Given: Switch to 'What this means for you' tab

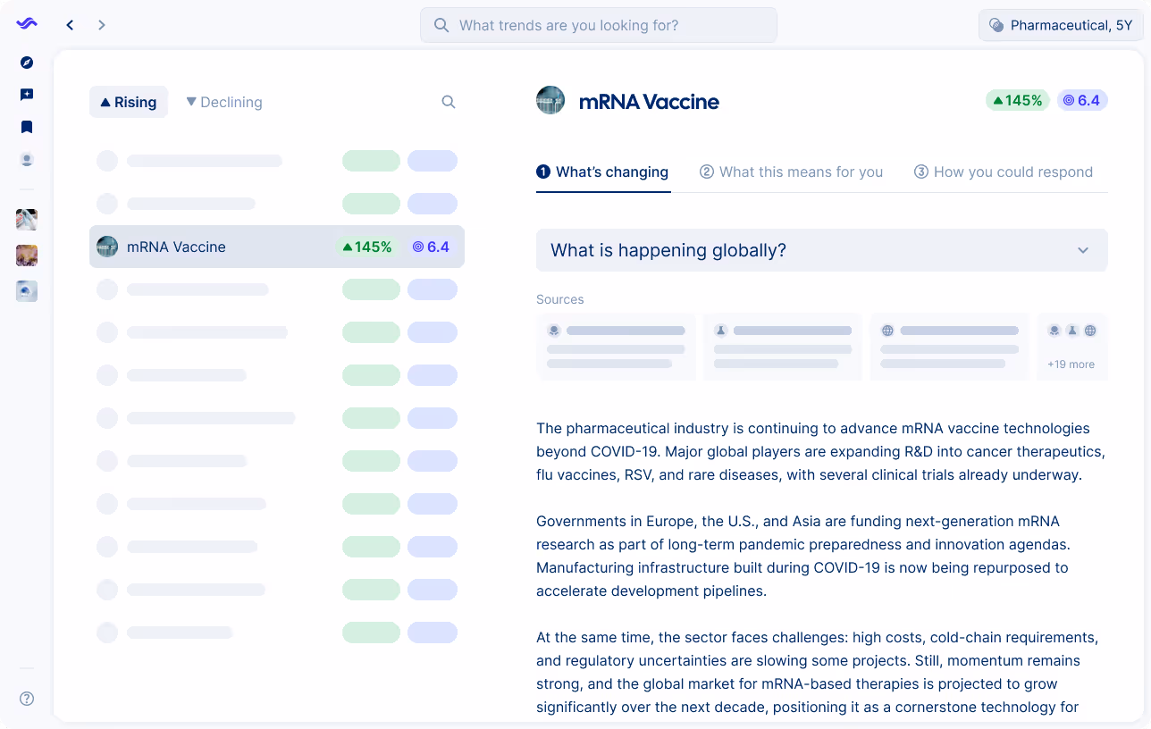Looking at the screenshot, I should click(x=791, y=172).
